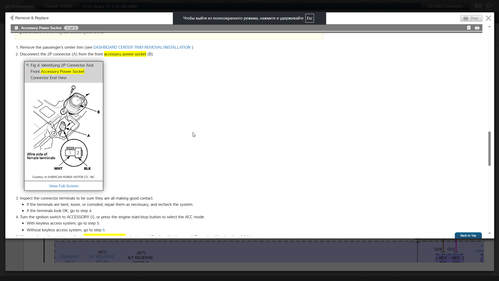The width and height of the screenshot is (499, 281).
Task: Open Dashboard Center Trim Removal/Installation link
Action: 142,47
